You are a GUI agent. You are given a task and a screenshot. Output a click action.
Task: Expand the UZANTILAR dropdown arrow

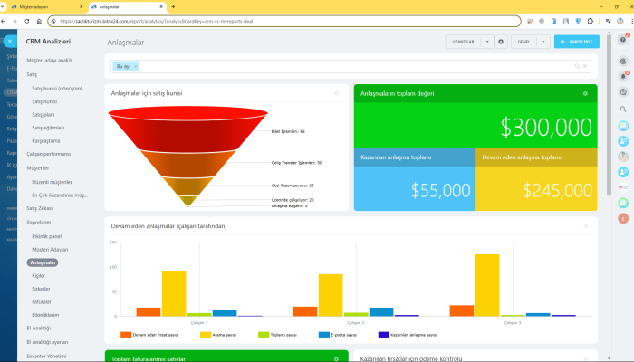[x=487, y=42]
